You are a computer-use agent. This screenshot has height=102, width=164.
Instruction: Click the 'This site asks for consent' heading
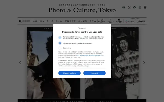click(x=82, y=32)
